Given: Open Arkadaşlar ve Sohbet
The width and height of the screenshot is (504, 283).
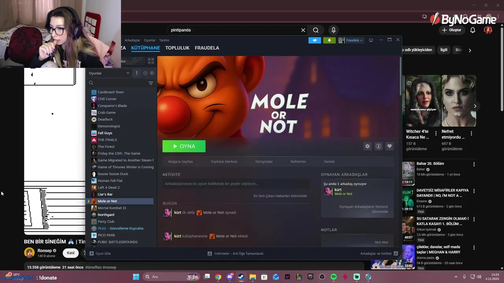Looking at the screenshot, I should pos(379,254).
